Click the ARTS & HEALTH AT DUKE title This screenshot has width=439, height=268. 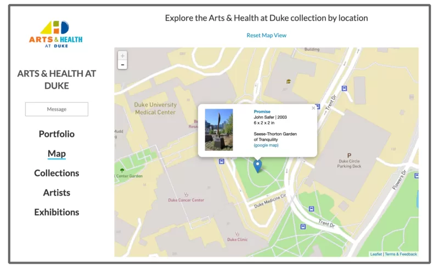coord(57,79)
